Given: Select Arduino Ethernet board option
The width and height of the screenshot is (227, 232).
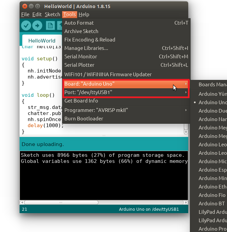Looking at the screenshot, I should [x=209, y=187].
